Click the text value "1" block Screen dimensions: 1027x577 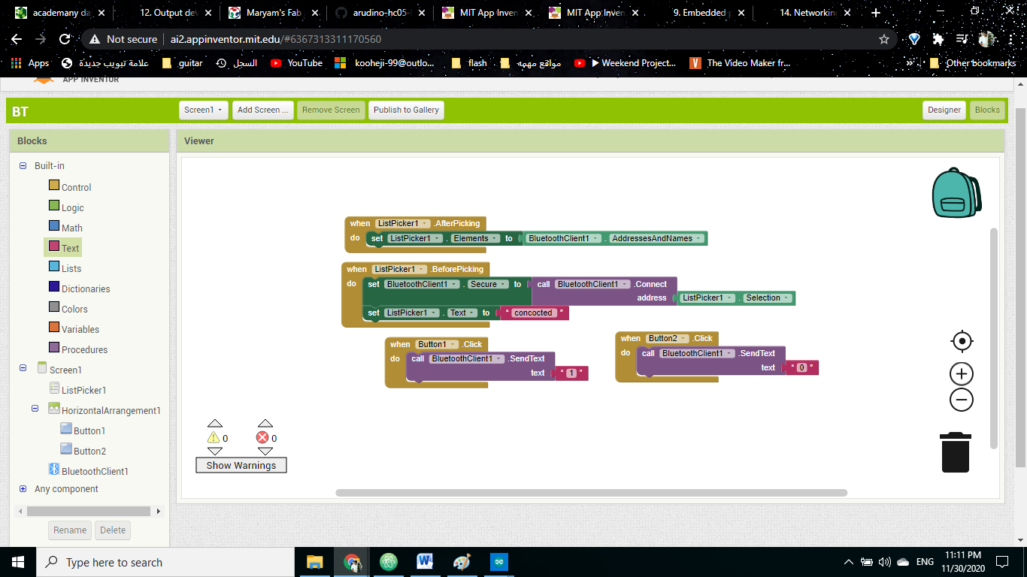571,373
